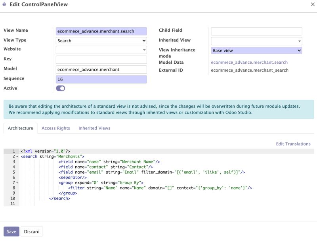Open the Model Data ecommece_advance.merchant.search link
Image resolution: width=317 pixels, height=241 pixels.
tap(249, 63)
